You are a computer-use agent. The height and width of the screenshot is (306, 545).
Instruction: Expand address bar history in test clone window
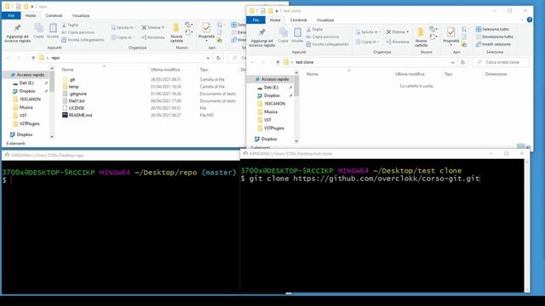[452, 62]
